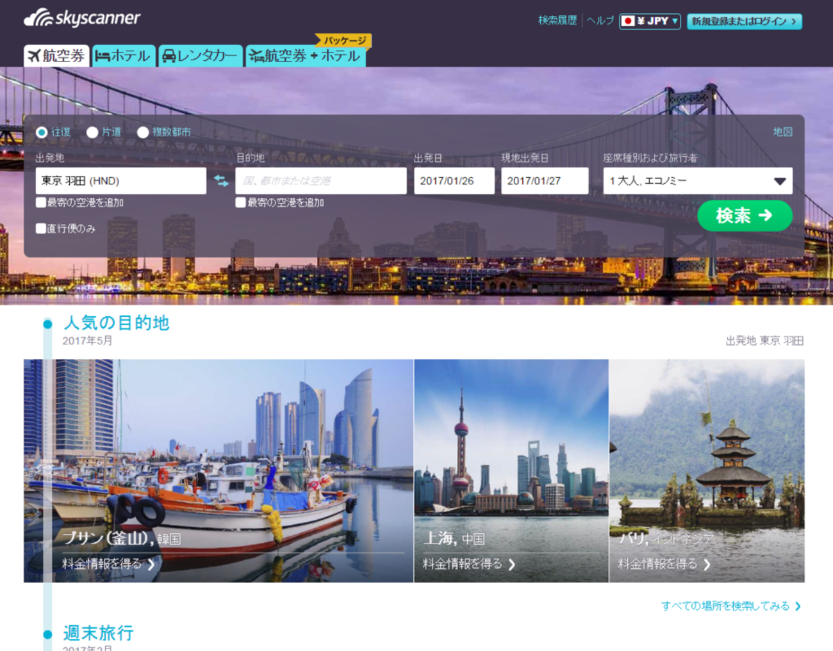
Task: Enable nearby airports checkbox under origin field
Action: [41, 202]
